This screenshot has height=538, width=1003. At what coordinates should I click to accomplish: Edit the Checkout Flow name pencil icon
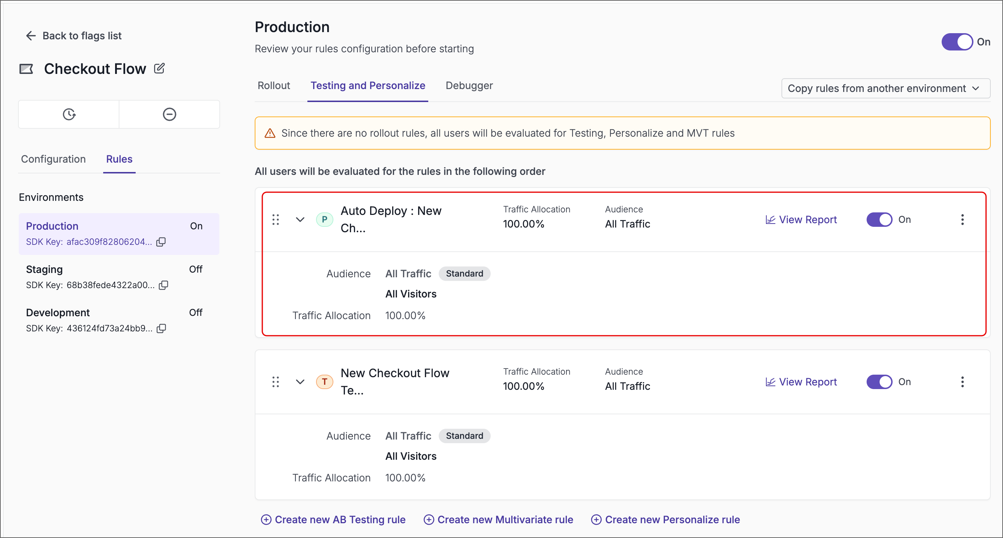[159, 69]
